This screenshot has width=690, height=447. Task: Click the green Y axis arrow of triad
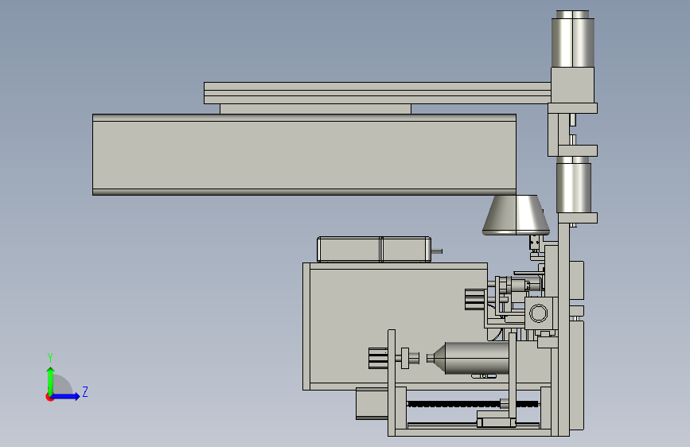point(51,381)
